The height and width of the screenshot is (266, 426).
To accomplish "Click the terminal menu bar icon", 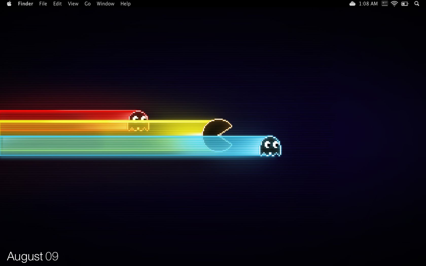I will [385, 4].
